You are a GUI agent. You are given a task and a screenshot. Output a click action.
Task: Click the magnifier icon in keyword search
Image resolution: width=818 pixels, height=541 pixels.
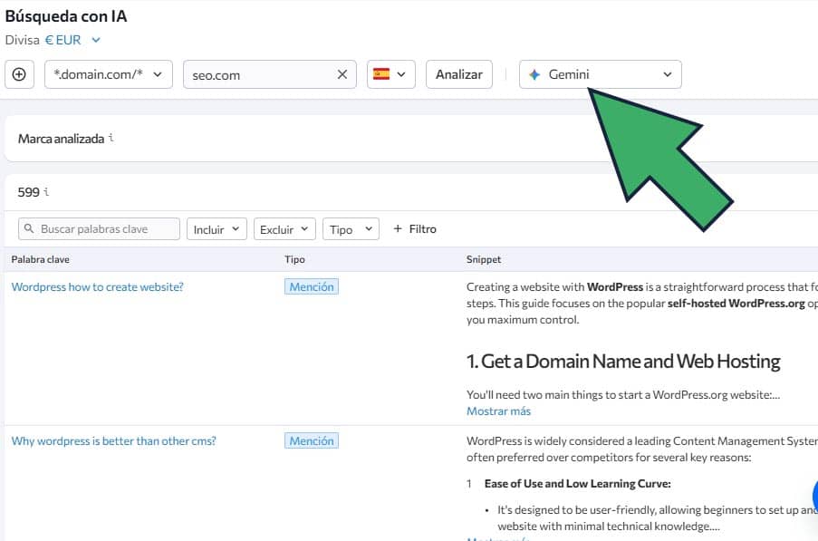tap(28, 228)
